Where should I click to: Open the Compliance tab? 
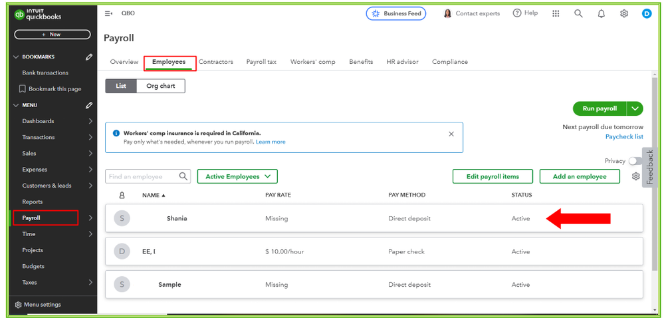[x=450, y=62]
